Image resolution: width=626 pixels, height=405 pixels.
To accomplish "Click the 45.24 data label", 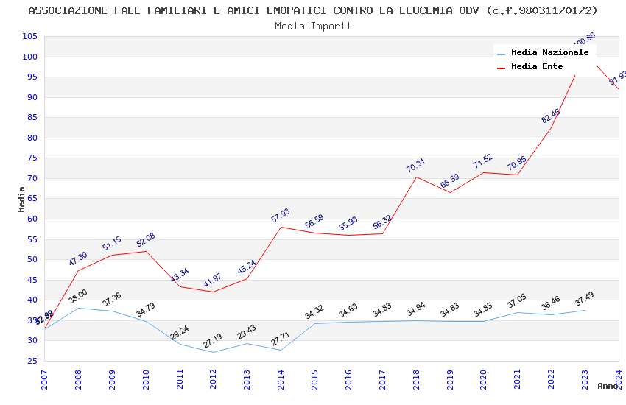I will coord(247,267).
